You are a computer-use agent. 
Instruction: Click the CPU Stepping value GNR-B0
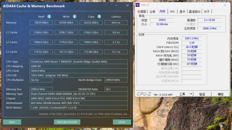tap(79, 66)
